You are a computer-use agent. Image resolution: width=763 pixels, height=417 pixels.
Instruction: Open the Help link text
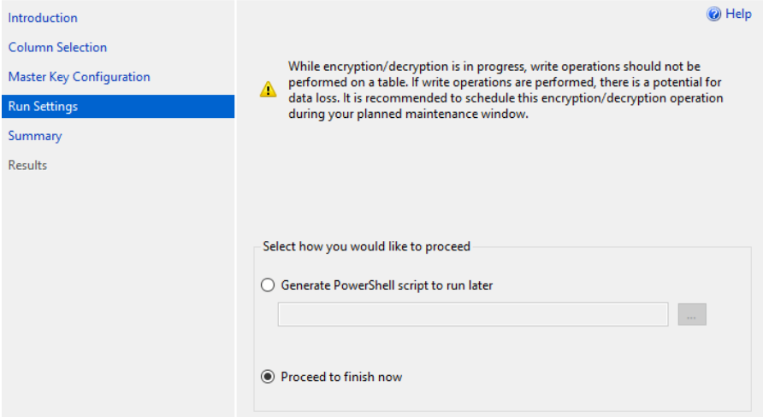pyautogui.click(x=738, y=14)
